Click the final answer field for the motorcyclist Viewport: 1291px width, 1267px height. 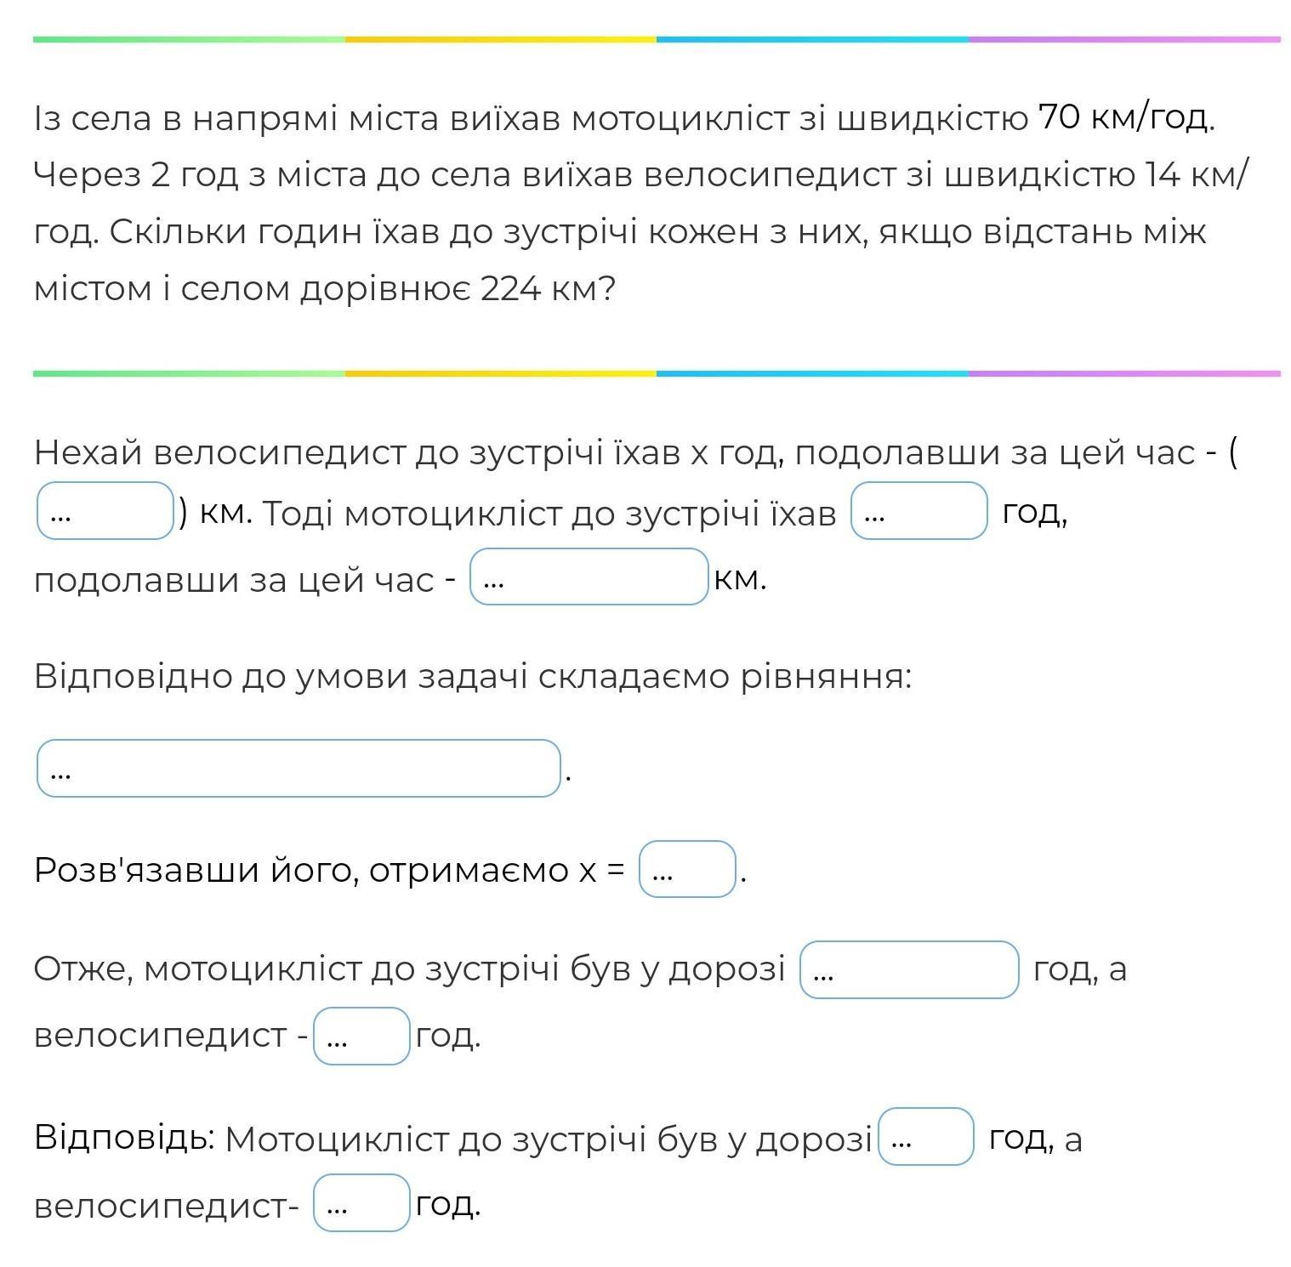tap(925, 1136)
